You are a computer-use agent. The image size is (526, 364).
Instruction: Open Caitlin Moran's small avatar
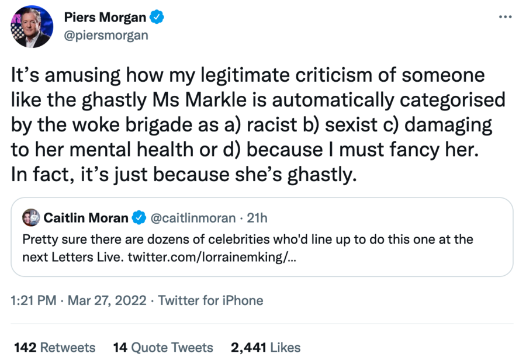[x=30, y=218]
